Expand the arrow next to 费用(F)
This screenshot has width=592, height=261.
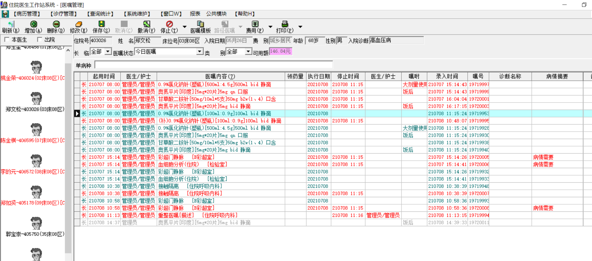pyautogui.click(x=270, y=27)
